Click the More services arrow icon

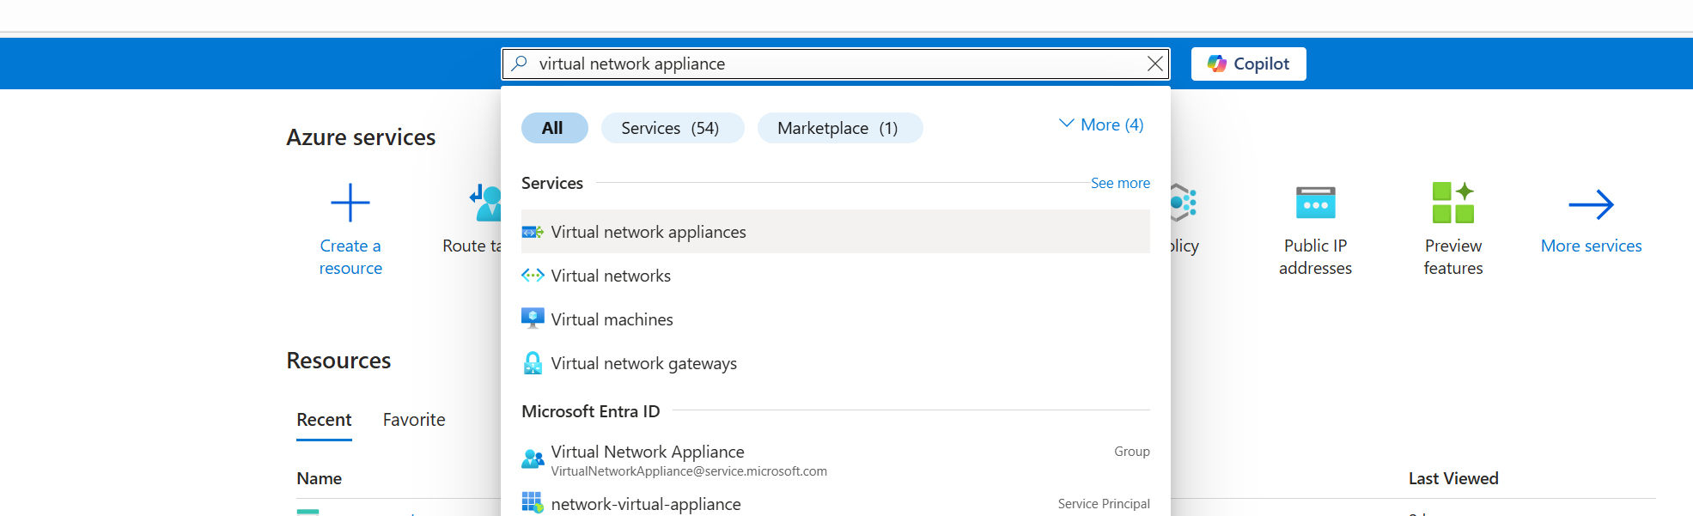(x=1591, y=204)
